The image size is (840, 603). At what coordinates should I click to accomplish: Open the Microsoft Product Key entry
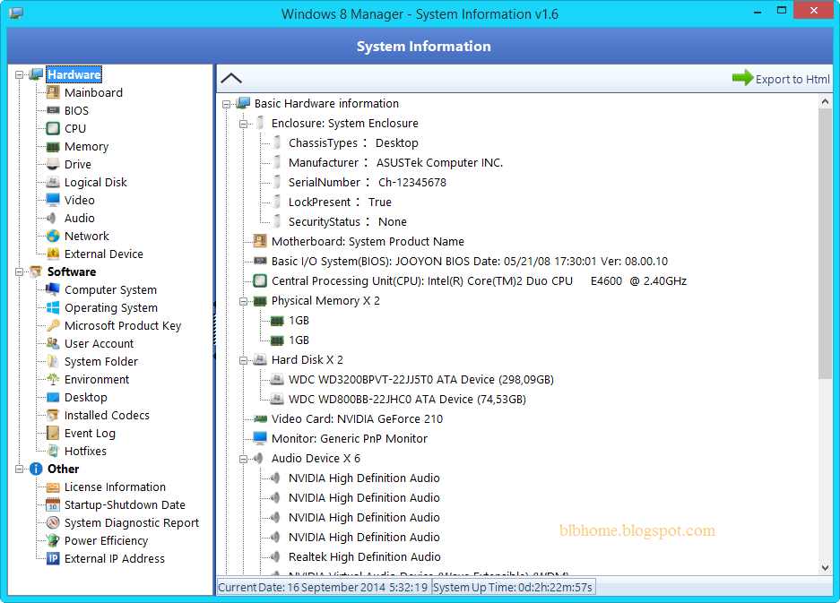click(123, 325)
